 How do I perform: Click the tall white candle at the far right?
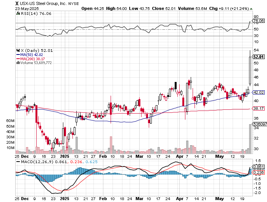coord(250,70)
